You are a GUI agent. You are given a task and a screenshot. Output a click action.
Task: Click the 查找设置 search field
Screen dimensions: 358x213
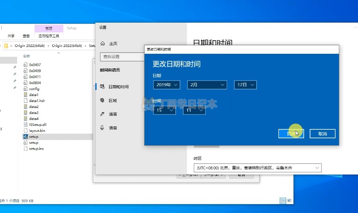[122, 57]
